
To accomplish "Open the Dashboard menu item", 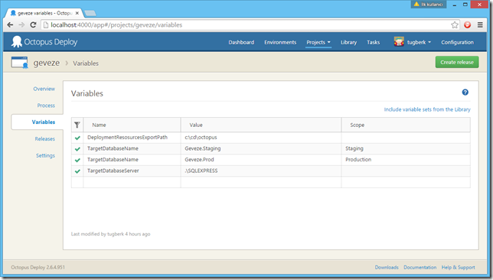I will pos(241,42).
